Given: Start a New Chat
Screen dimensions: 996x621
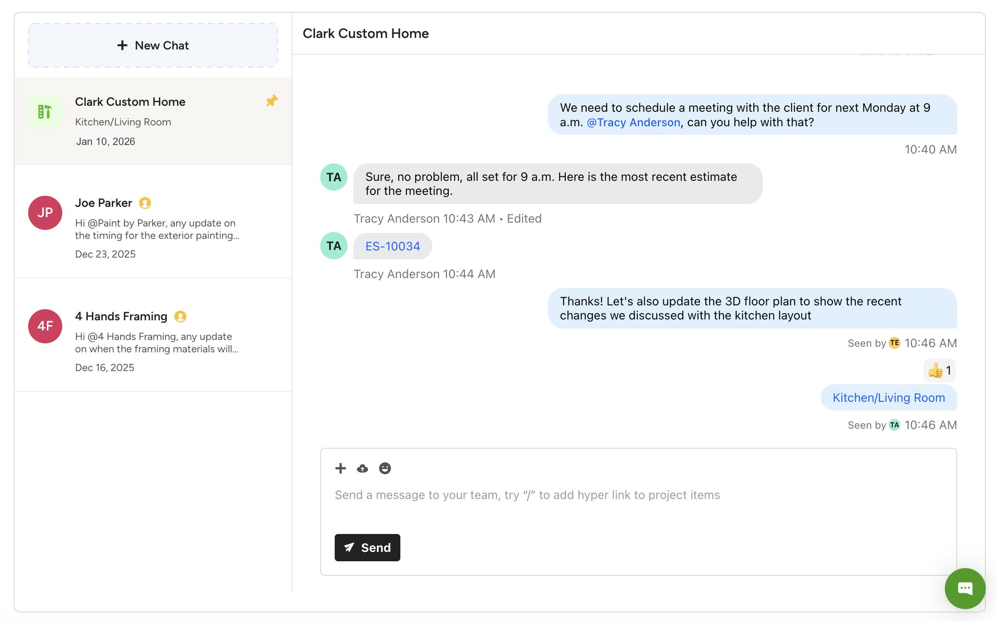Looking at the screenshot, I should [153, 45].
